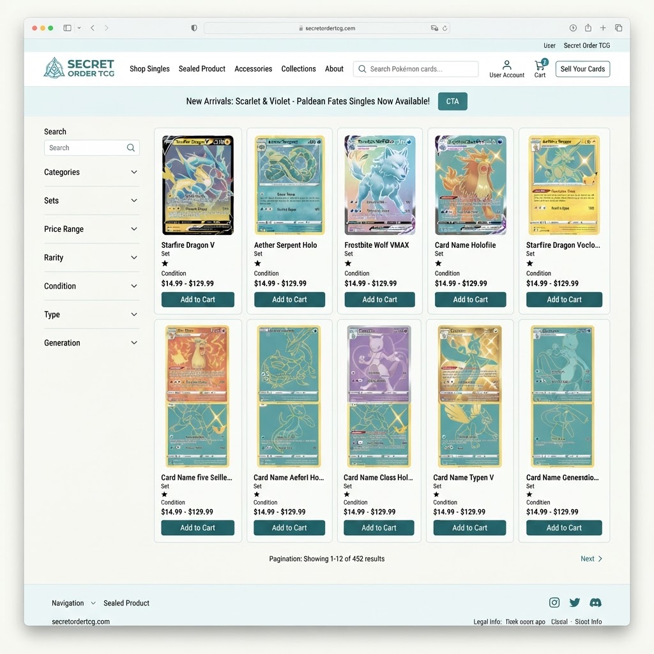654x654 pixels.
Task: Open the Discord footer icon
Action: [595, 602]
